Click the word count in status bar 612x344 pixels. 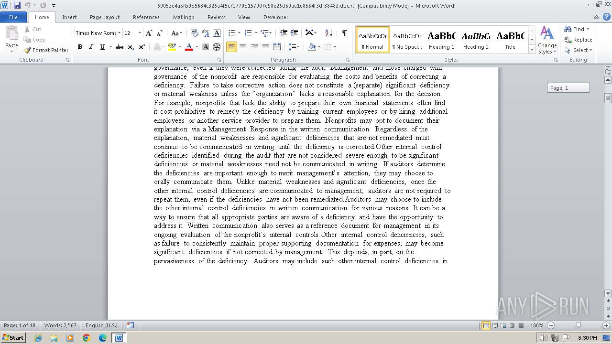click(x=60, y=325)
